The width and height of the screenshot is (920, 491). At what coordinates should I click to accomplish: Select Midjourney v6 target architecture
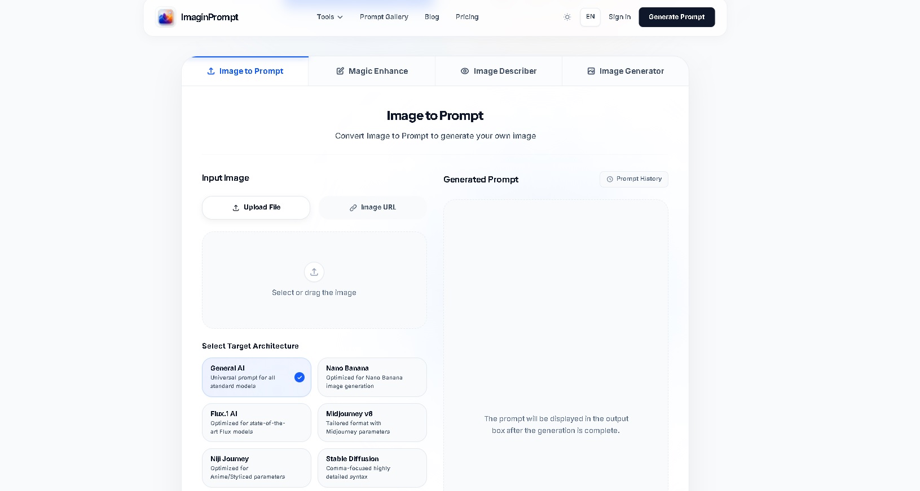tap(372, 422)
